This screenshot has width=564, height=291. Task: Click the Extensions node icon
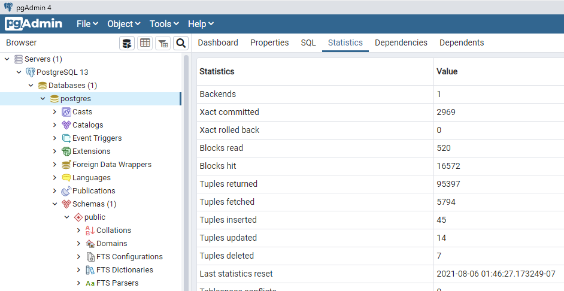click(66, 151)
